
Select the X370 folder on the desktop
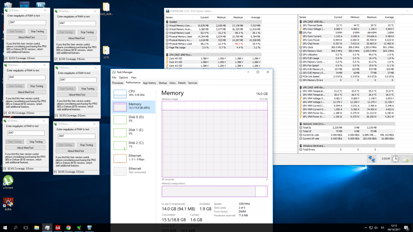coord(106,53)
